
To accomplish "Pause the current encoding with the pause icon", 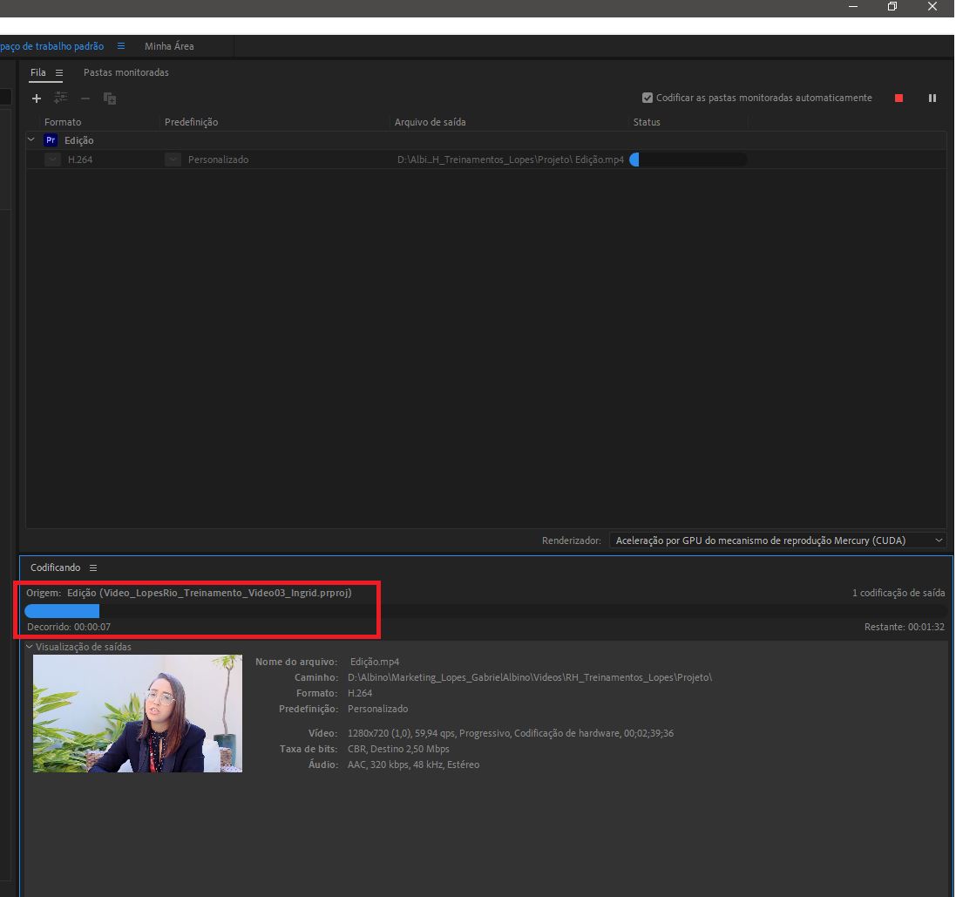I will click(x=932, y=98).
